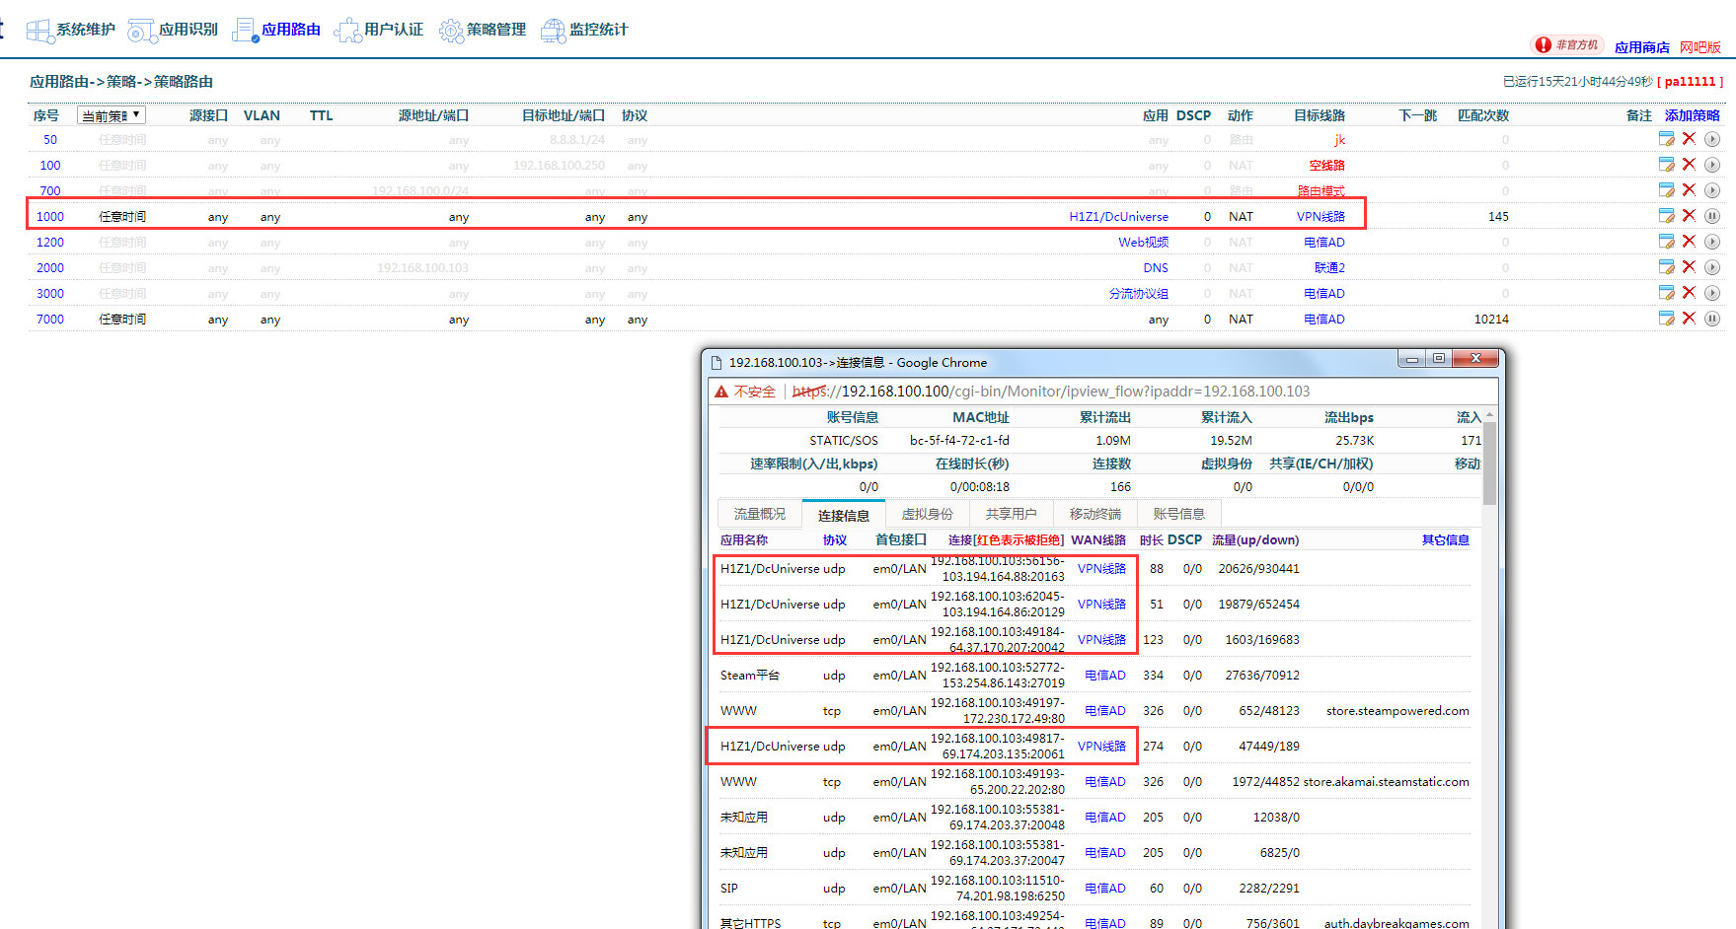Click the 非官方机 warning badge
Image resolution: width=1736 pixels, height=929 pixels.
click(1567, 45)
